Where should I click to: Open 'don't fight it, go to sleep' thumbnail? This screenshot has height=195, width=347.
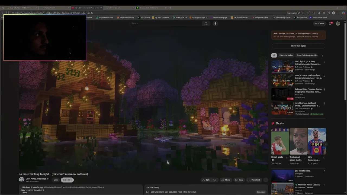coord(282,67)
